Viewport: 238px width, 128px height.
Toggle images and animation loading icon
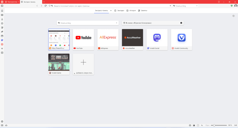click(194, 125)
